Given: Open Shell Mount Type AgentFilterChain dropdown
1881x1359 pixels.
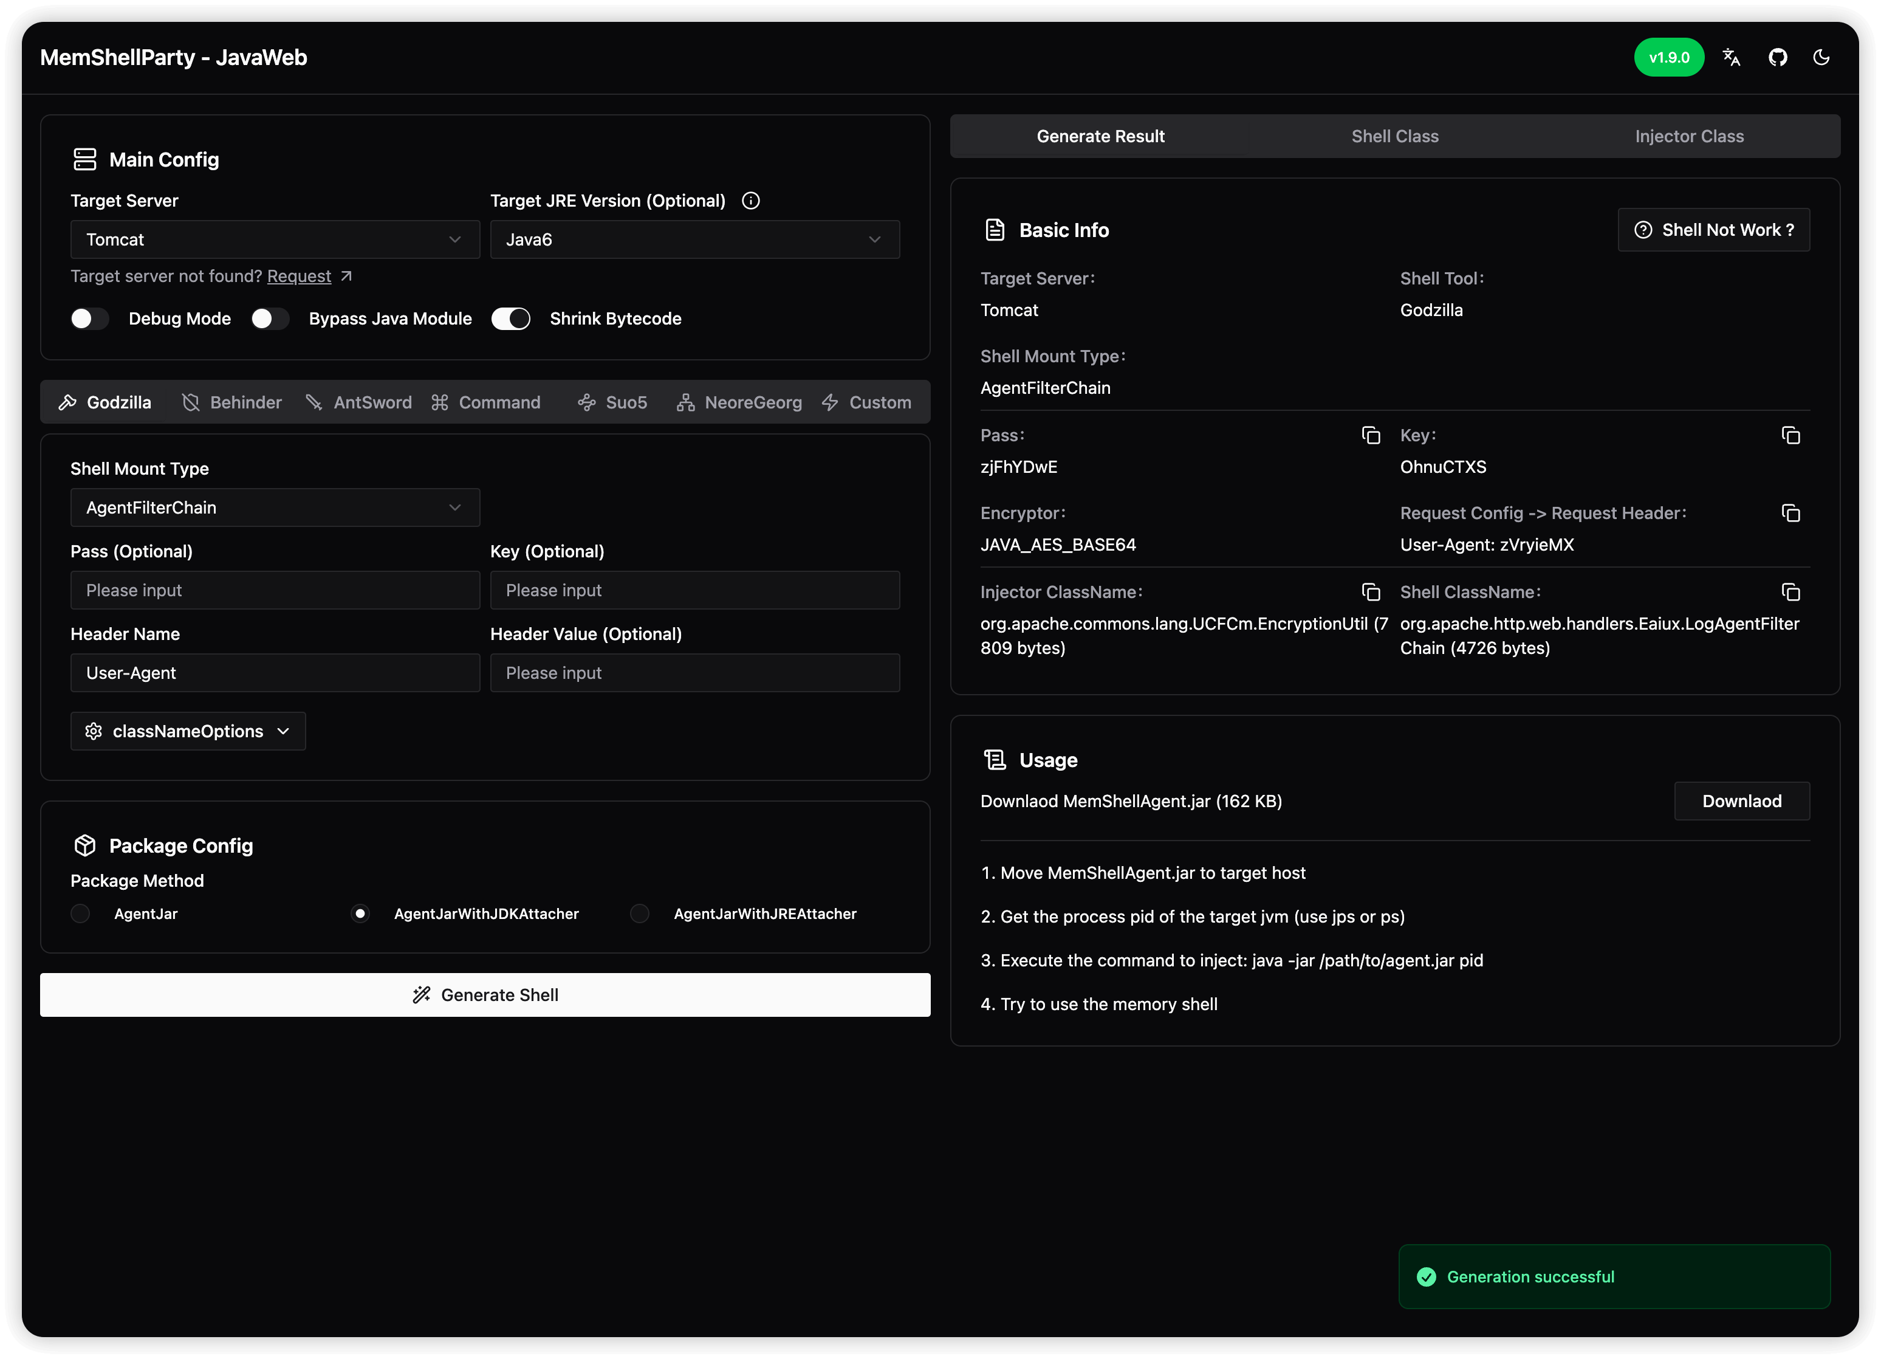Looking at the screenshot, I should coord(275,507).
